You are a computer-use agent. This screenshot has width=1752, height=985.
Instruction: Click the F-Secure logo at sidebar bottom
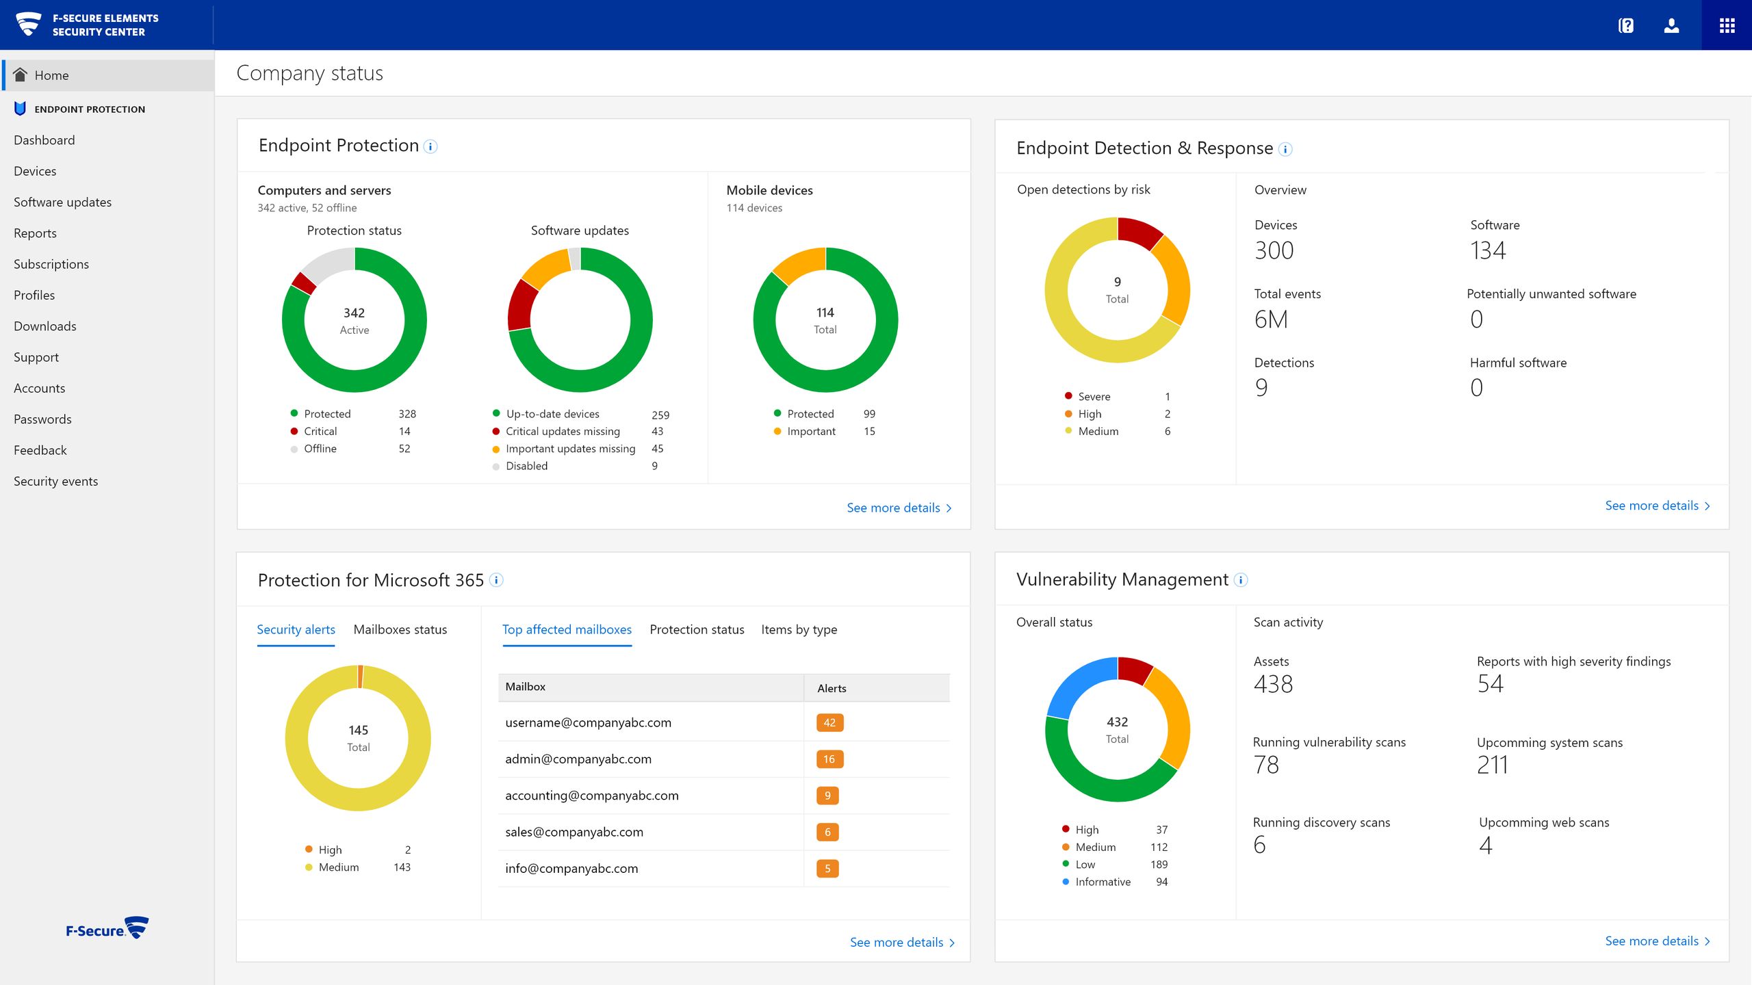pos(106,928)
